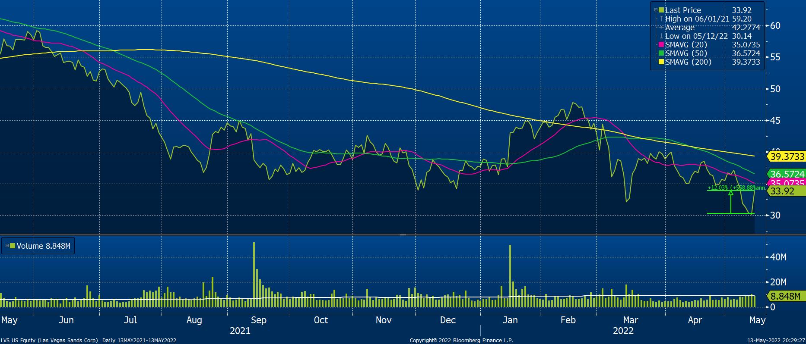806x344 pixels.
Task: Select the Low marker icon in legend
Action: point(661,36)
